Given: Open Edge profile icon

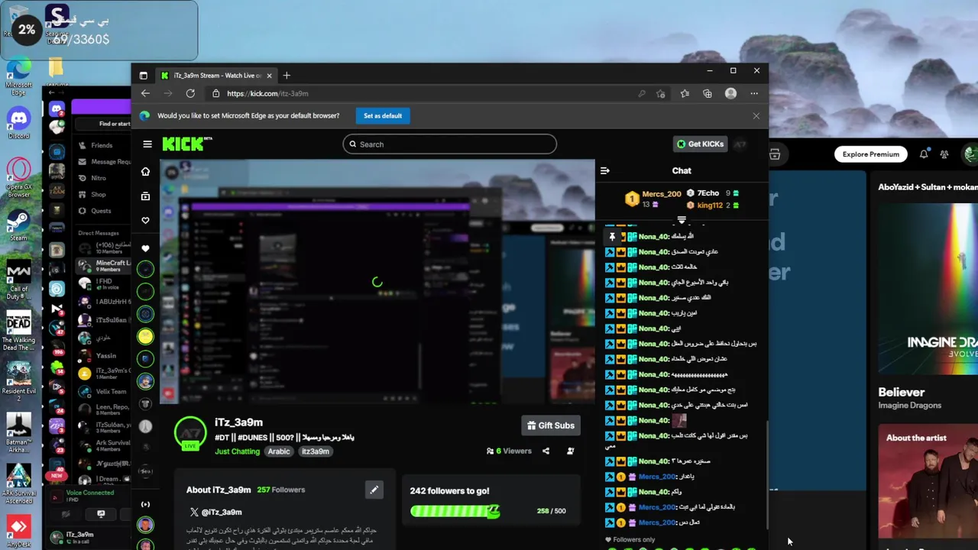Looking at the screenshot, I should coord(731,93).
